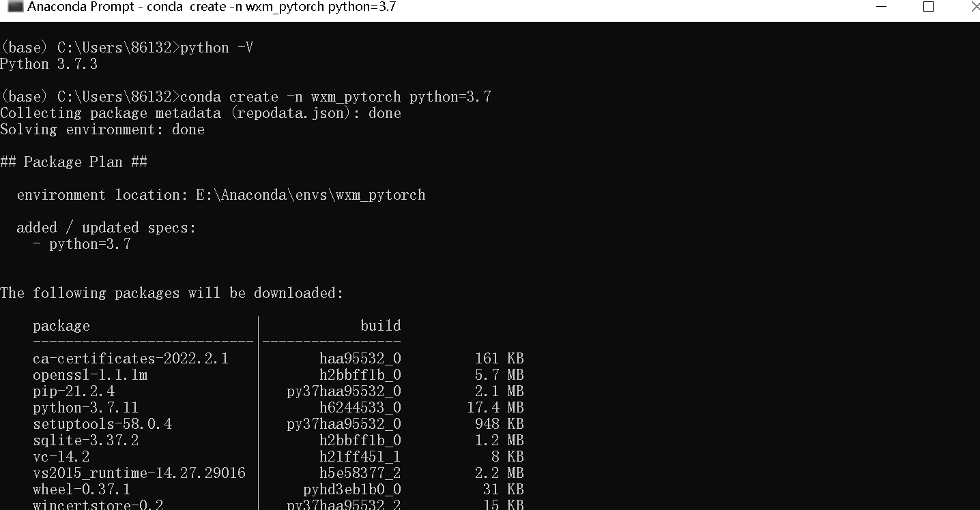
Task: Click the environment location E:\Anaconda\envs\wxm_pytorch line
Action: tap(221, 195)
